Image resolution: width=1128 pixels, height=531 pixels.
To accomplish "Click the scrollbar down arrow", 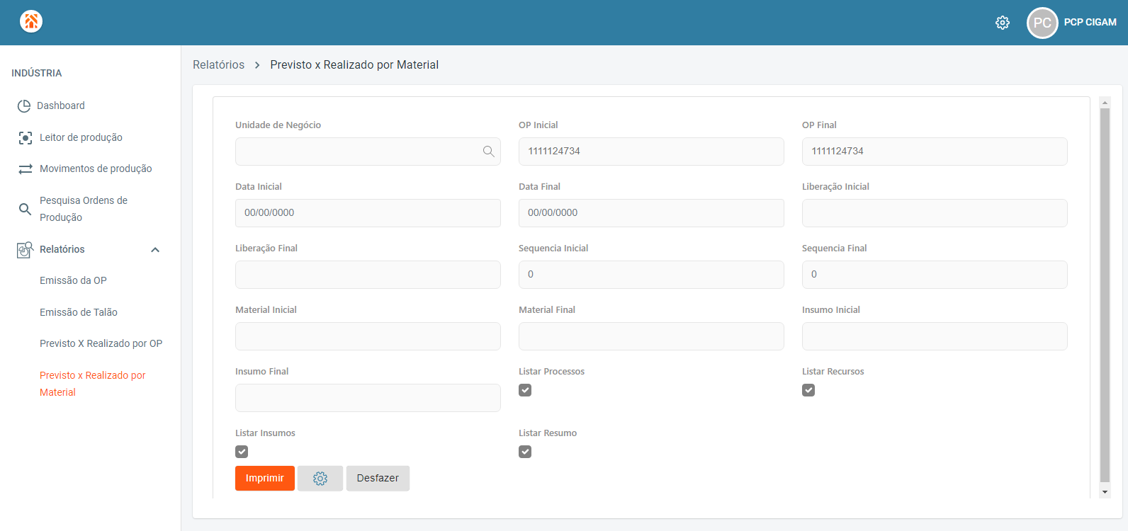I will pyautogui.click(x=1105, y=492).
